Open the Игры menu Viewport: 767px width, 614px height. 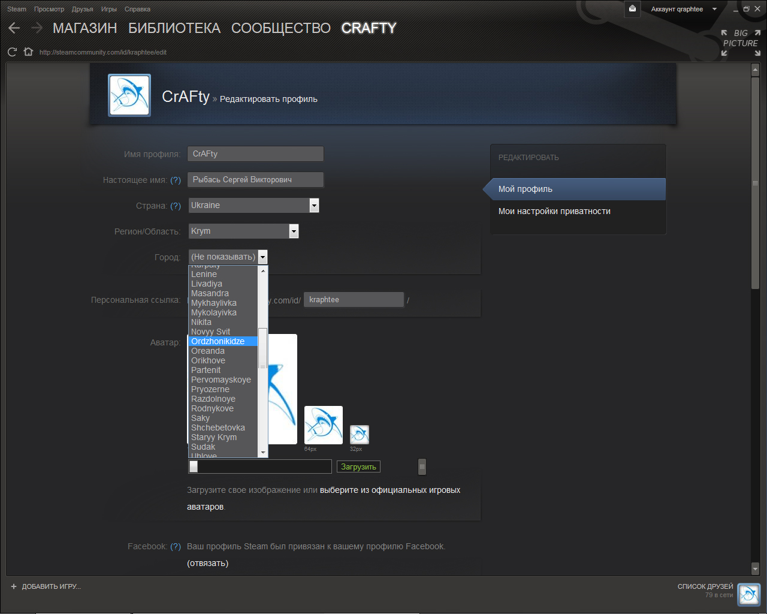point(109,9)
